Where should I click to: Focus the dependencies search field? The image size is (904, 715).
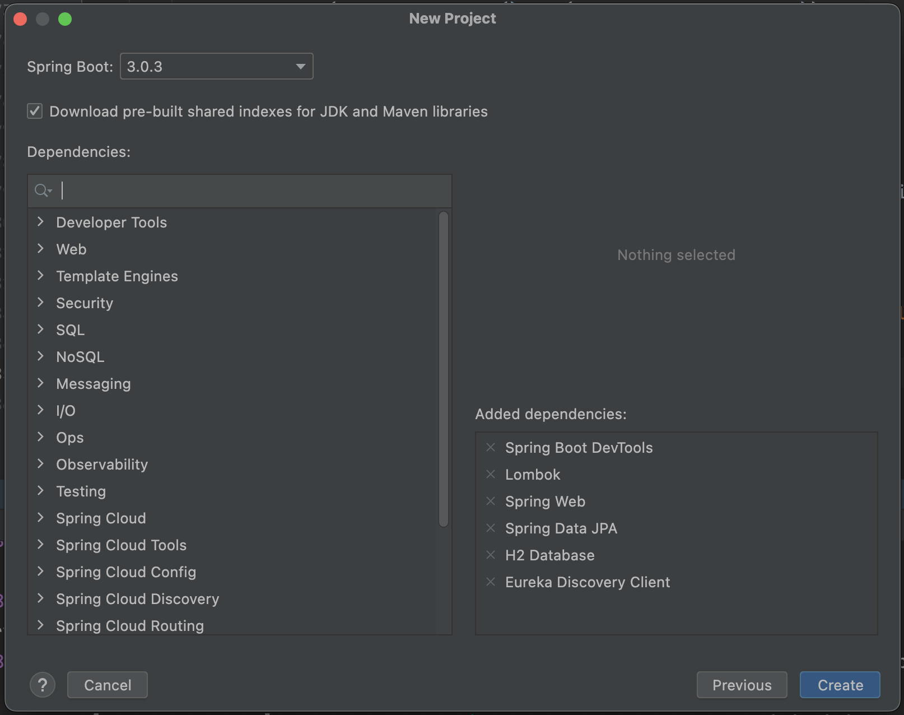tap(240, 191)
